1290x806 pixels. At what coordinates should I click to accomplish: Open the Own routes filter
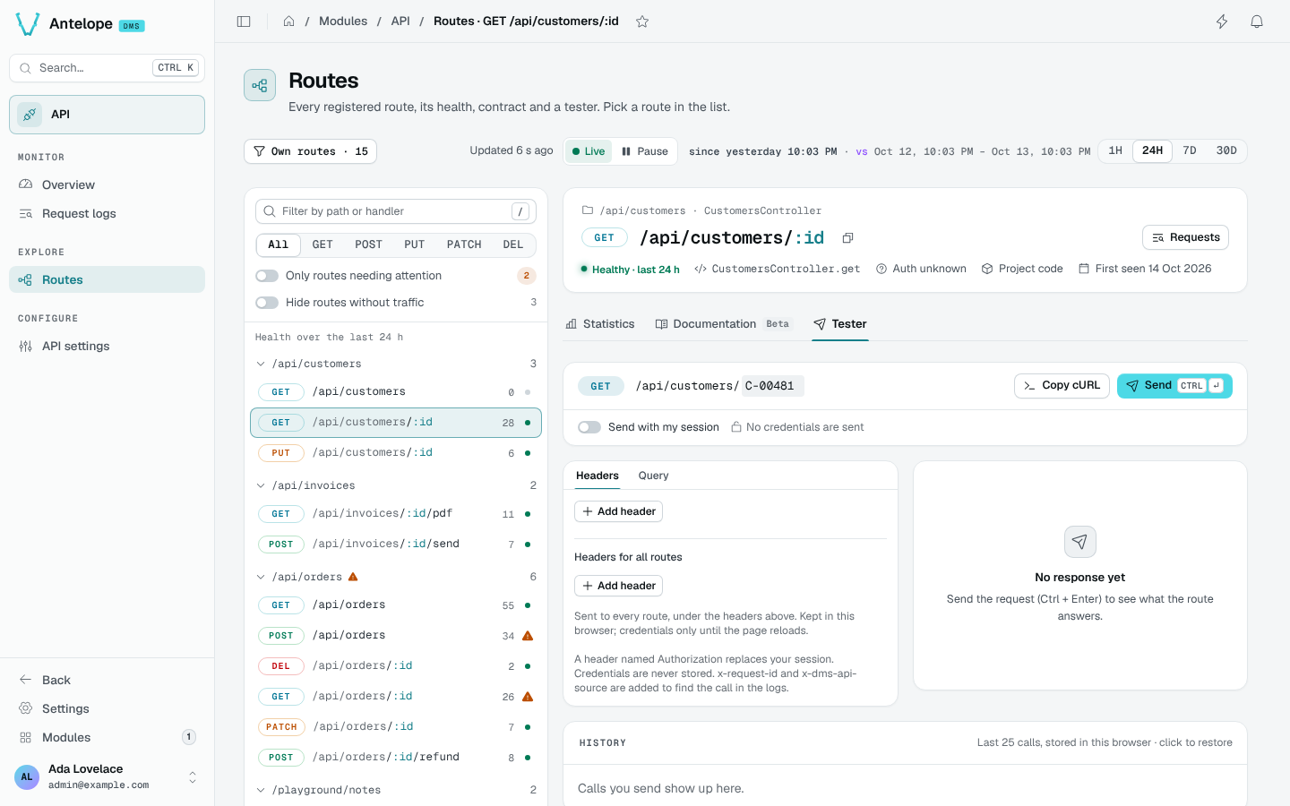click(x=310, y=151)
